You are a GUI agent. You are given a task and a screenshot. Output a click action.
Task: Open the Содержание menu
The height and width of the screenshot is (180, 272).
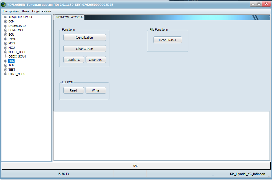(x=41, y=11)
